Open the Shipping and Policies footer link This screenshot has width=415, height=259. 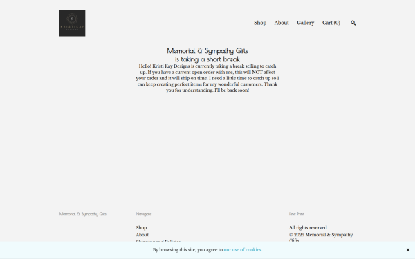click(x=158, y=241)
